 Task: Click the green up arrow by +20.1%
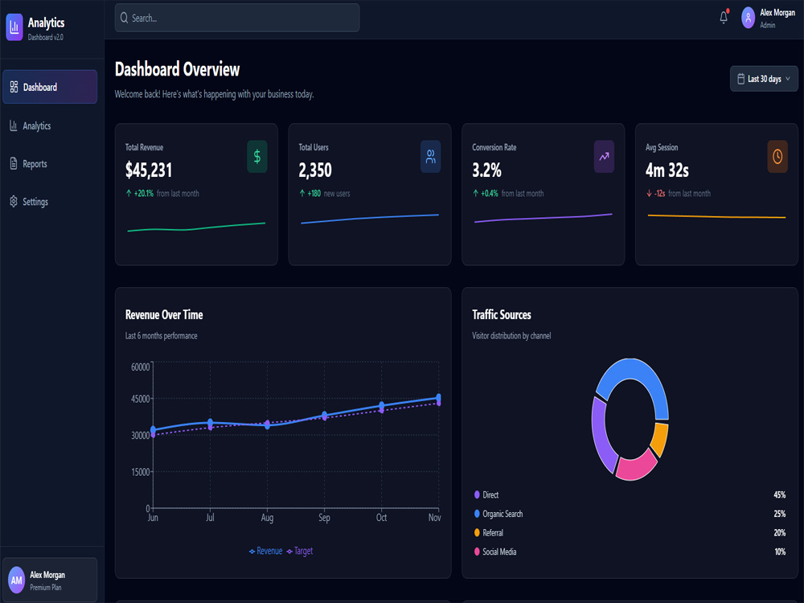click(129, 193)
